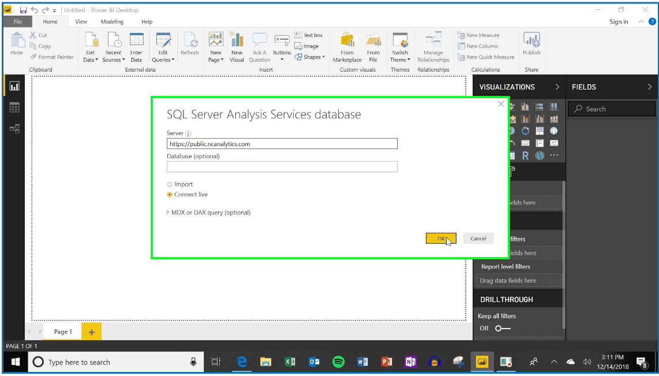The image size is (659, 376).
Task: Click the Fields Search box
Action: click(x=612, y=109)
